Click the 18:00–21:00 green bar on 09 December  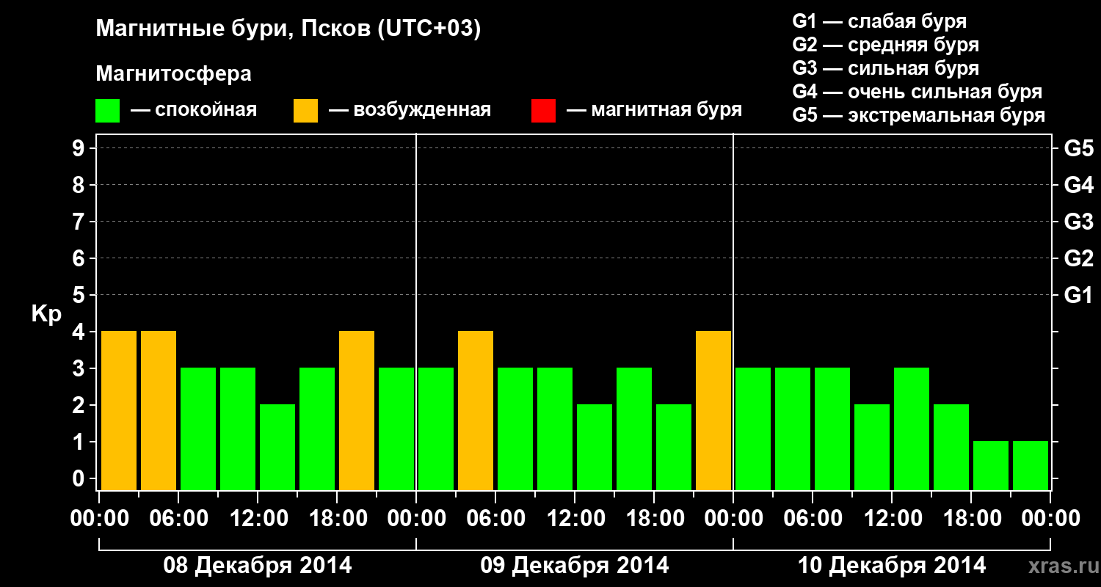pos(674,447)
